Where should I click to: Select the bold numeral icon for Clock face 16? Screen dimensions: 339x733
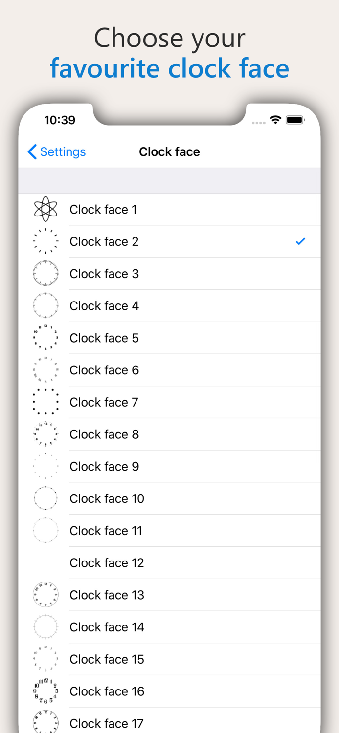pyautogui.click(x=45, y=690)
